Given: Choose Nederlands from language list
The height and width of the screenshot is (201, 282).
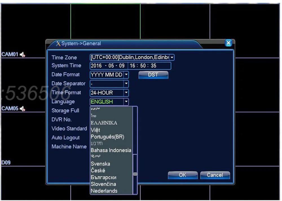Looking at the screenshot, I should 104,191.
